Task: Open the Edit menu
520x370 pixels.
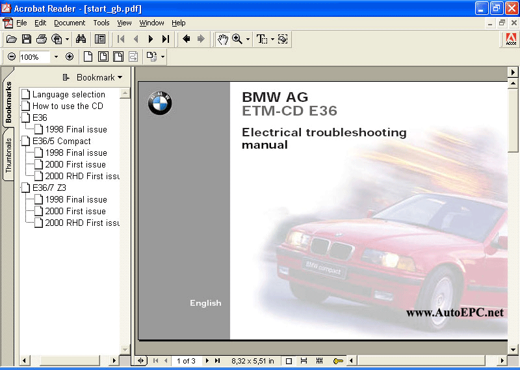Action: pyautogui.click(x=40, y=23)
